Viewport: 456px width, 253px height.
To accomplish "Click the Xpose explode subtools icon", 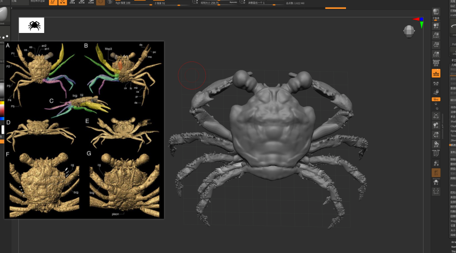I will 436,192.
